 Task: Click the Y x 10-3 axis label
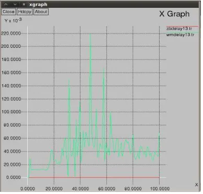[13, 20]
